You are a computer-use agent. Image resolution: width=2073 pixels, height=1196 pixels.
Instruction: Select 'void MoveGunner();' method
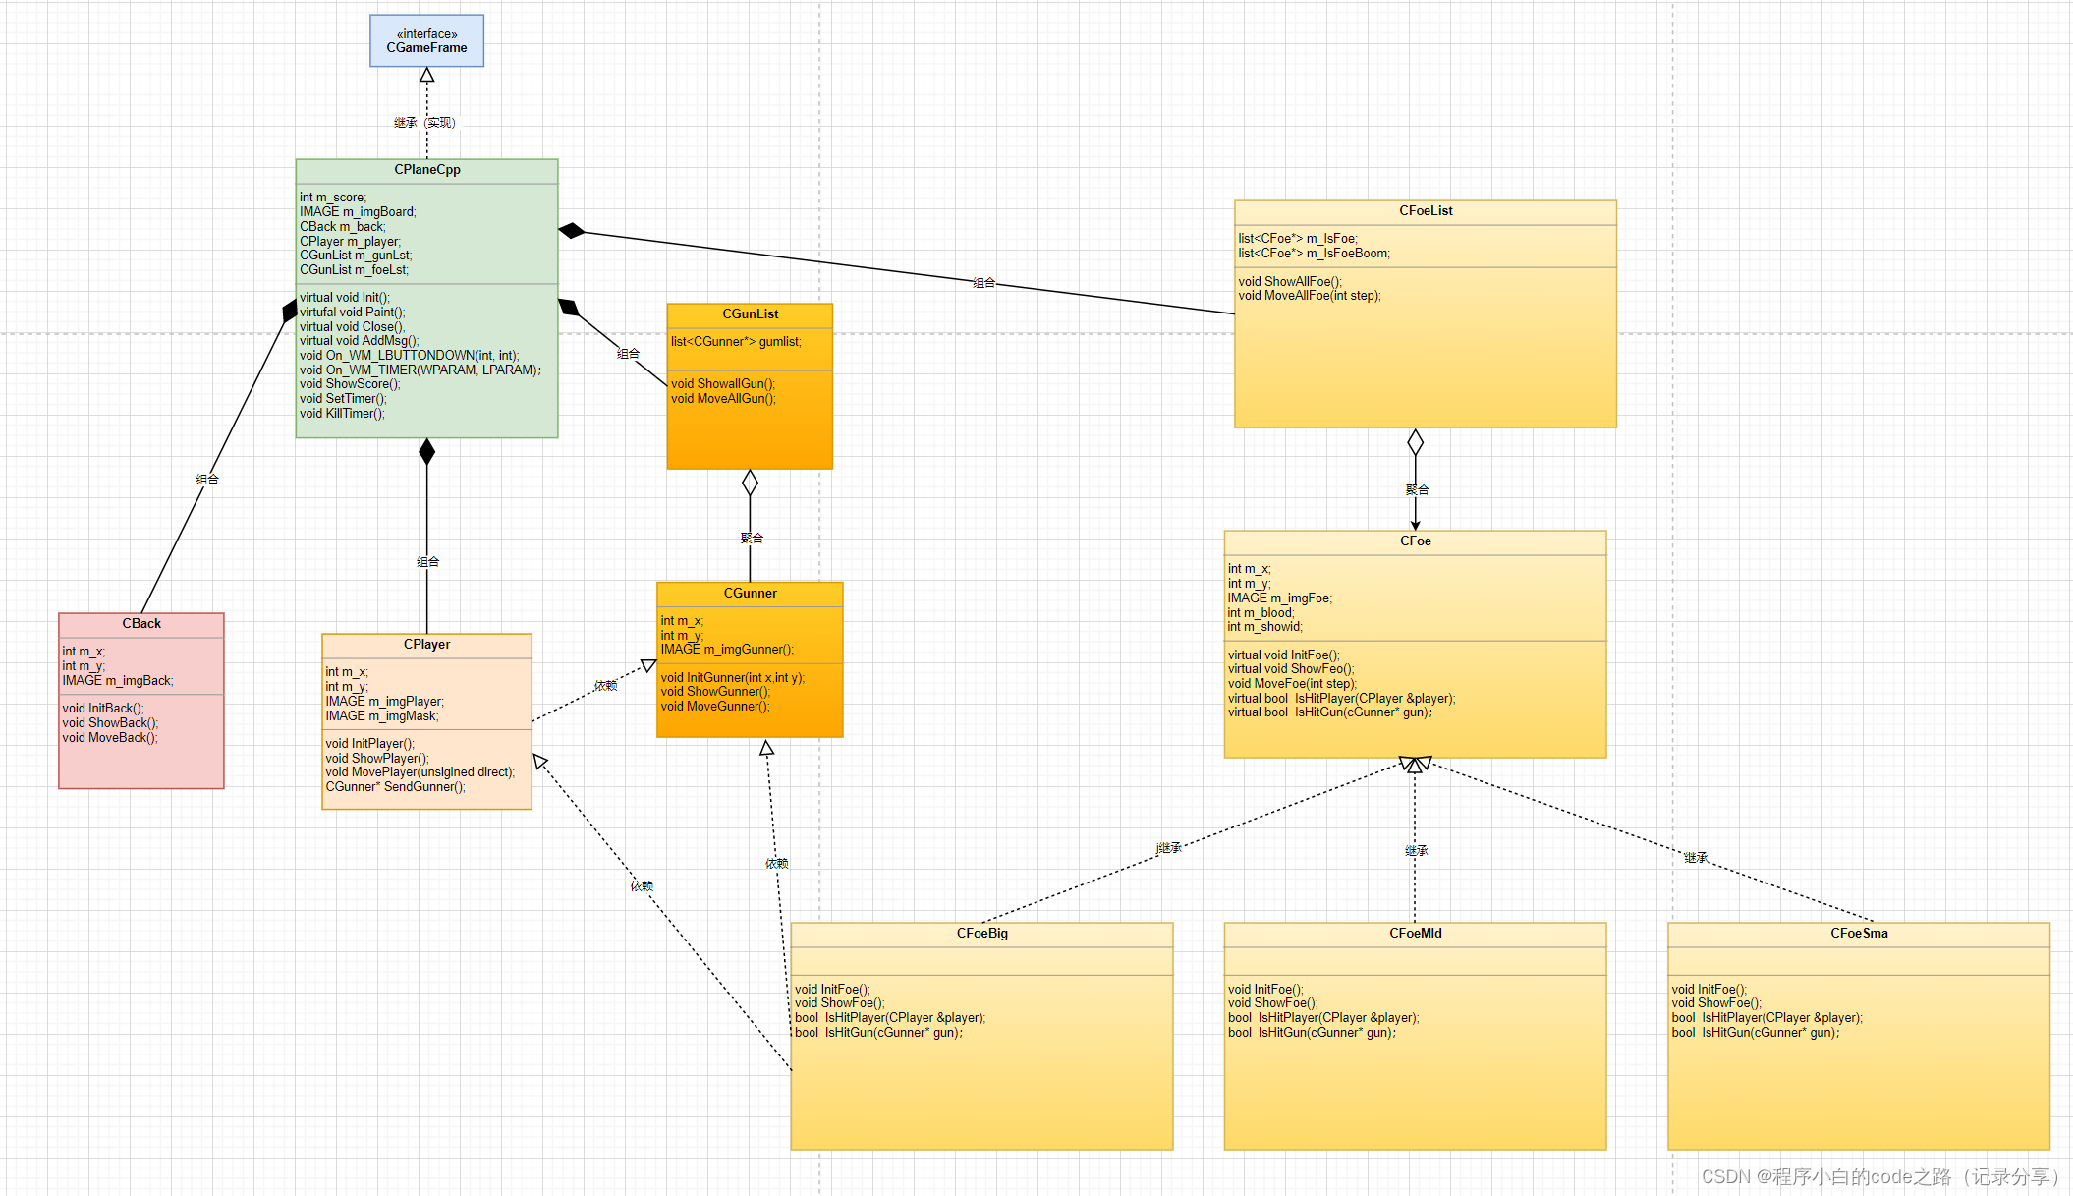pos(715,706)
